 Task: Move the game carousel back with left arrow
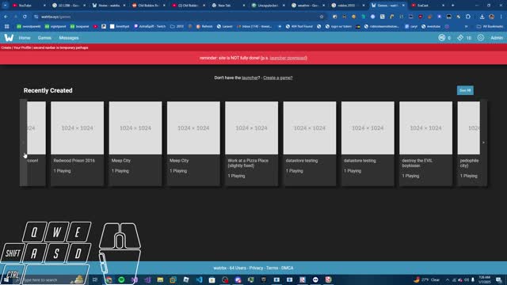(23, 142)
